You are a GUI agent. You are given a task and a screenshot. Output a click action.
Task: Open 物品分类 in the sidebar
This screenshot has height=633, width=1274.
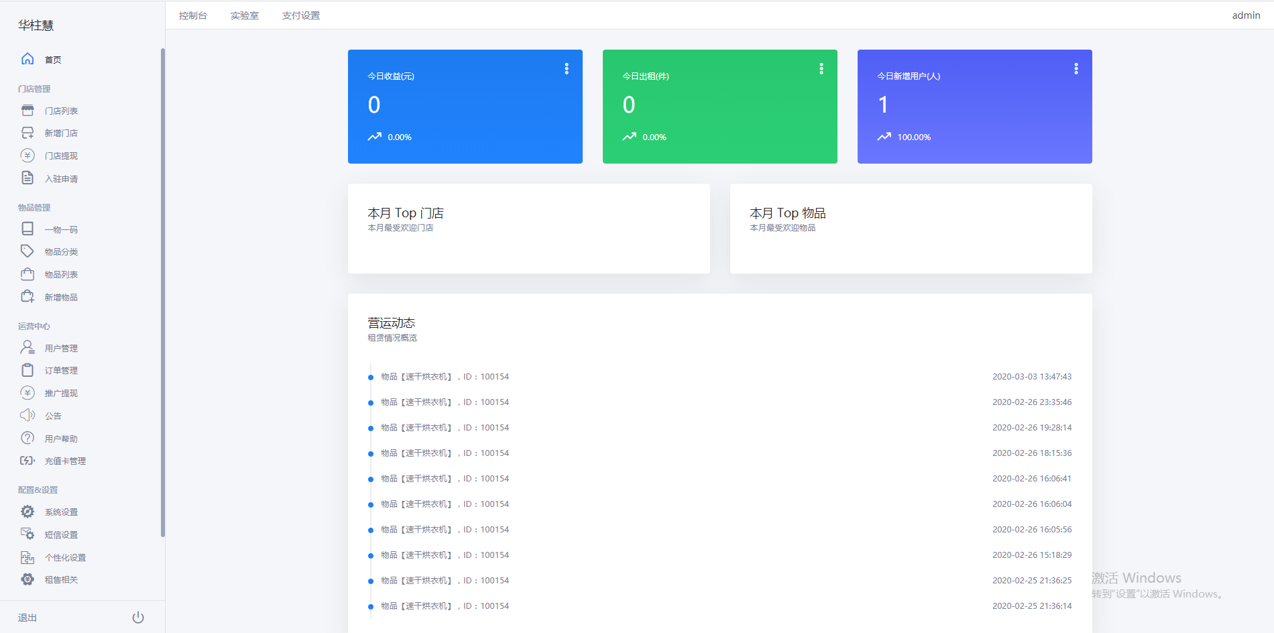click(x=61, y=252)
